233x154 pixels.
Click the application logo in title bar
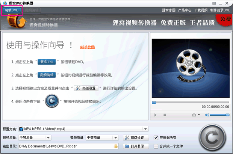click(x=5, y=3)
